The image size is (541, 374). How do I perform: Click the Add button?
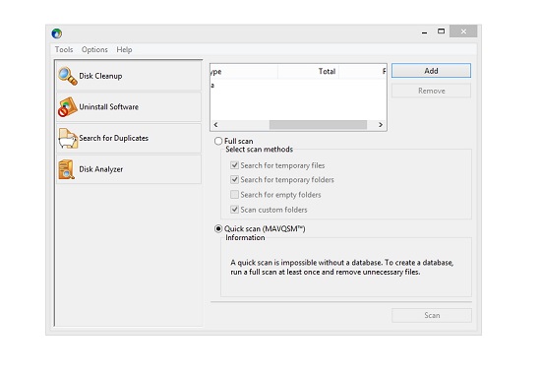point(431,71)
